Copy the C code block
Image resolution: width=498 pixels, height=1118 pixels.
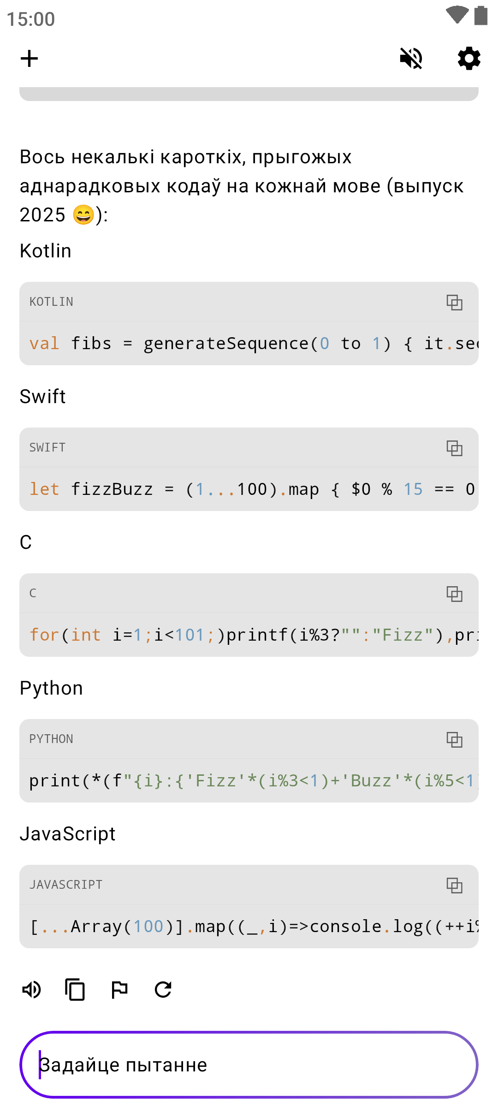[x=454, y=594]
